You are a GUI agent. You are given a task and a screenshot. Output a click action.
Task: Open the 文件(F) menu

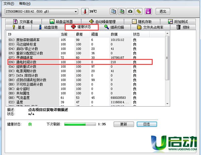(x=9, y=4)
